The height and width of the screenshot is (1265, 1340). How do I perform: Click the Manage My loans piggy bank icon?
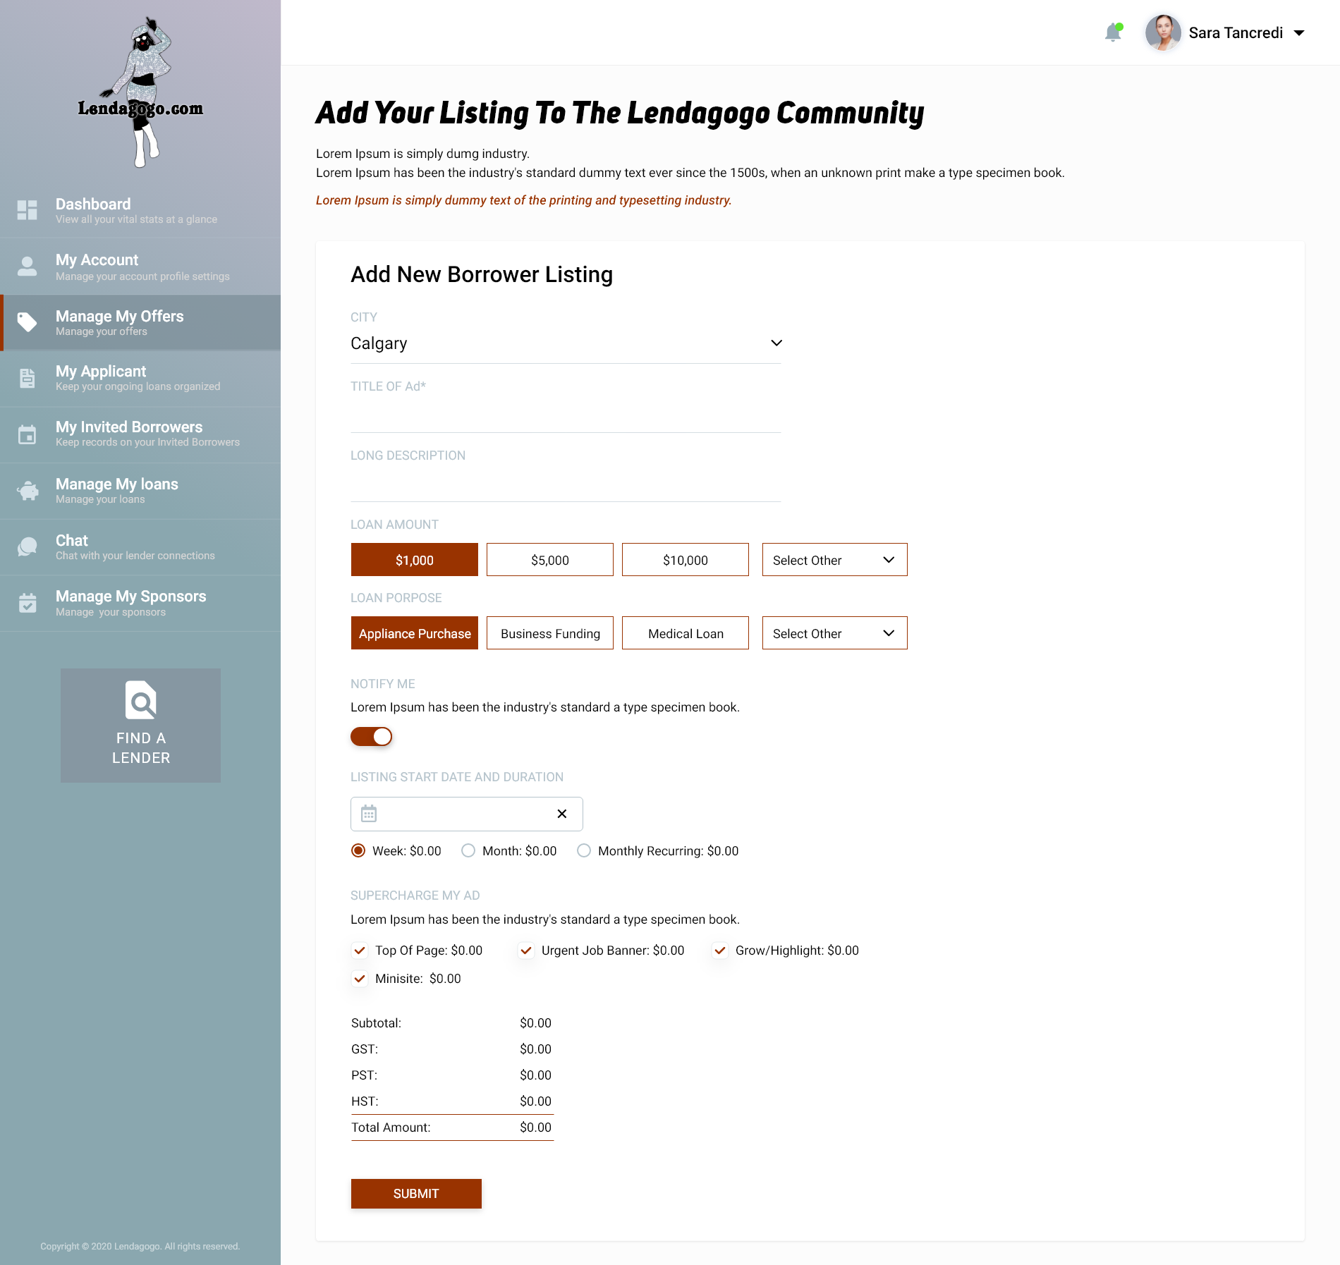(x=27, y=491)
